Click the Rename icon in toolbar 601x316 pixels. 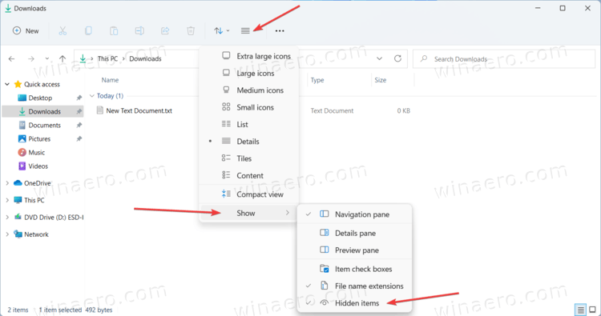139,31
